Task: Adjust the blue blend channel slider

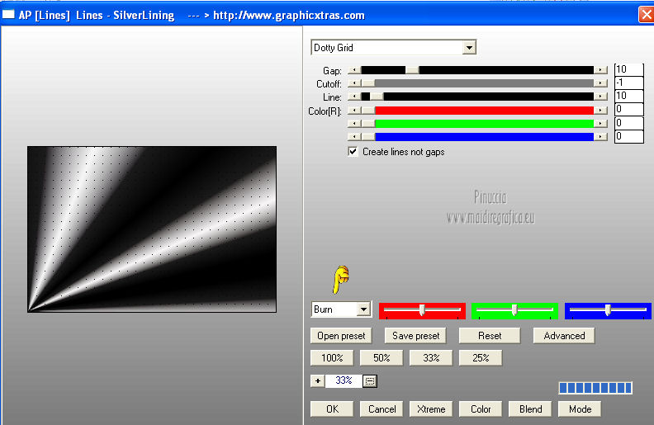Action: coord(608,310)
